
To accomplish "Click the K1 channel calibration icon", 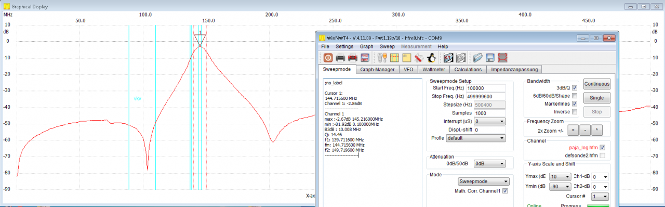I will [x=448, y=58].
